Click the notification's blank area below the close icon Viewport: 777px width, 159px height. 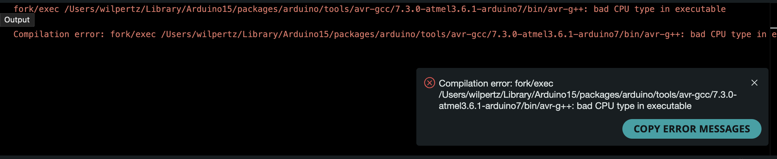point(754,102)
